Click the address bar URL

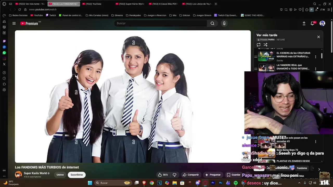[x=43, y=10]
